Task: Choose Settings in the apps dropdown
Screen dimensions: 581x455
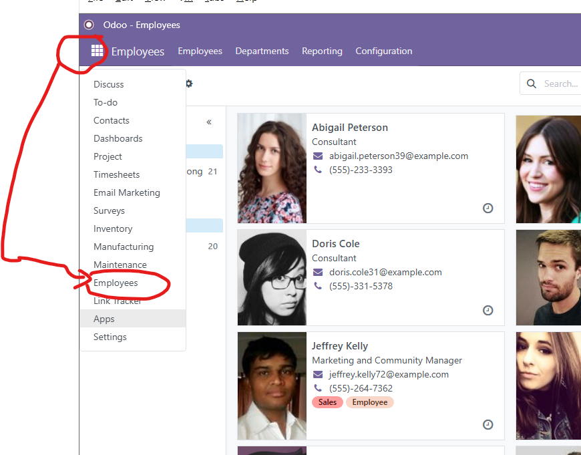Action: click(110, 337)
